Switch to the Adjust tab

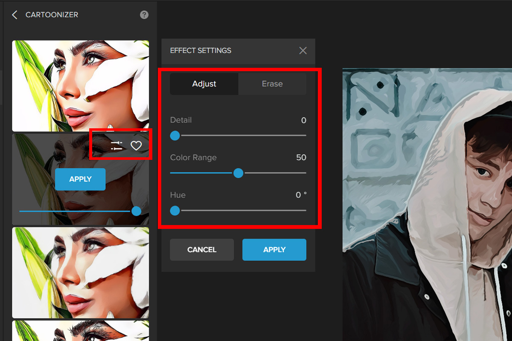click(204, 84)
